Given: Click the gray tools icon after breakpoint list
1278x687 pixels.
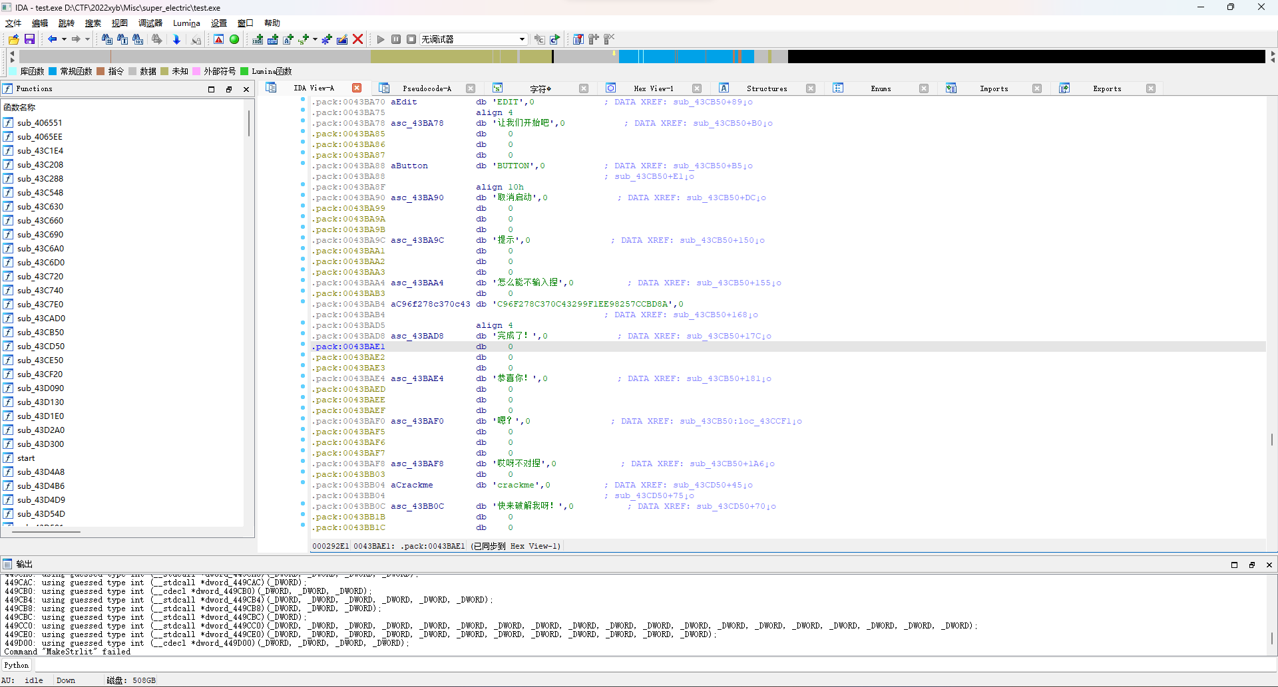Looking at the screenshot, I should point(594,39).
